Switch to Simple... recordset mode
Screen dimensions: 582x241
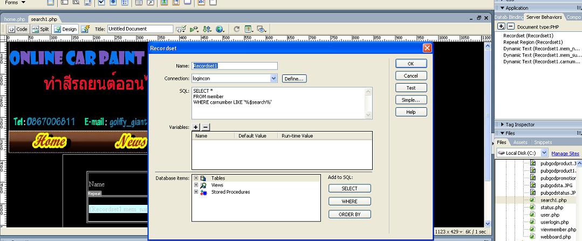click(x=411, y=100)
